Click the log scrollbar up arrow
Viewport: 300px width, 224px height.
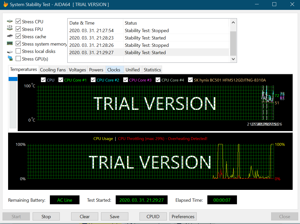pyautogui.click(x=233, y=22)
